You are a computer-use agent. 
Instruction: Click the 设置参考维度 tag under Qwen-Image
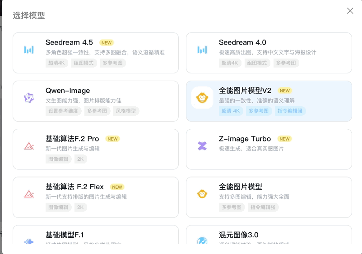(x=63, y=111)
